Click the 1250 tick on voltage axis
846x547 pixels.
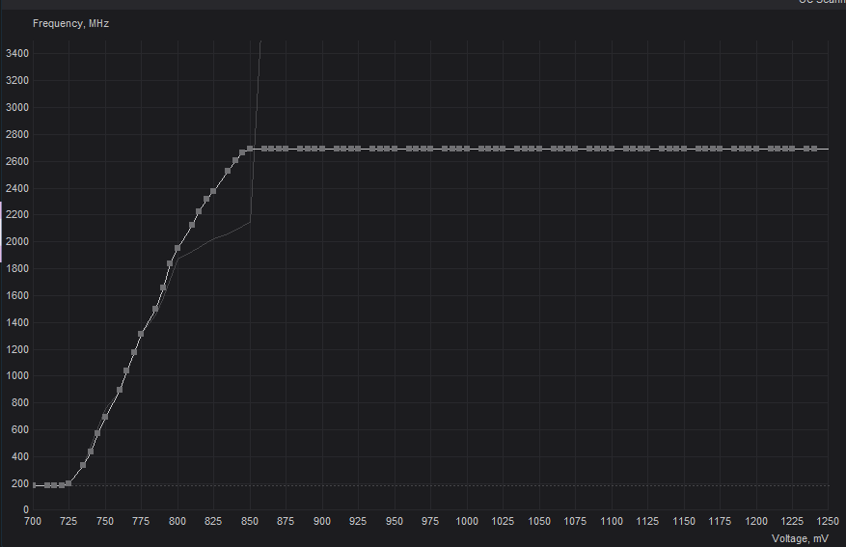828,521
